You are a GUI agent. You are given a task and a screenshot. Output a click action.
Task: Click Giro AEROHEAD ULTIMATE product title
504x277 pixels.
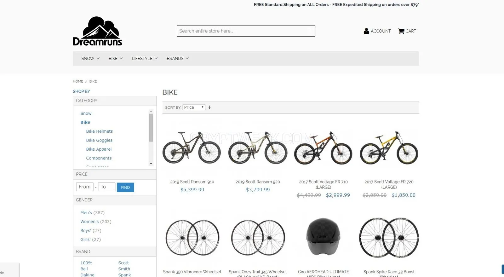[324, 273]
